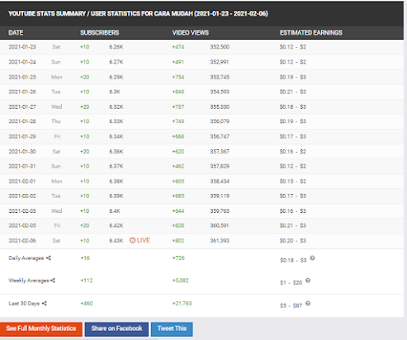Click share icon next to Daily Averages

tap(49, 258)
